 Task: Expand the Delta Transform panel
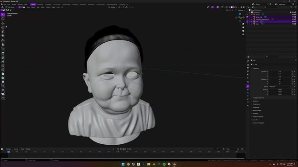259,98
